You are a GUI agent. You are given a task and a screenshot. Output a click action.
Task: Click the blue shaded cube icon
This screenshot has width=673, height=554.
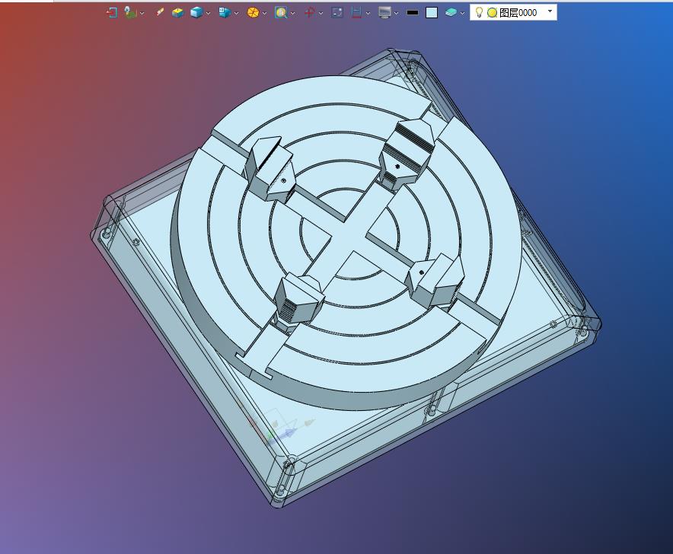click(196, 12)
